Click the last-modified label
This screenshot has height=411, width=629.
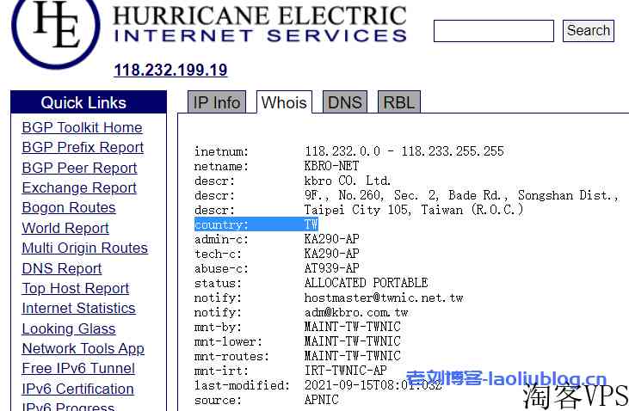coord(242,385)
